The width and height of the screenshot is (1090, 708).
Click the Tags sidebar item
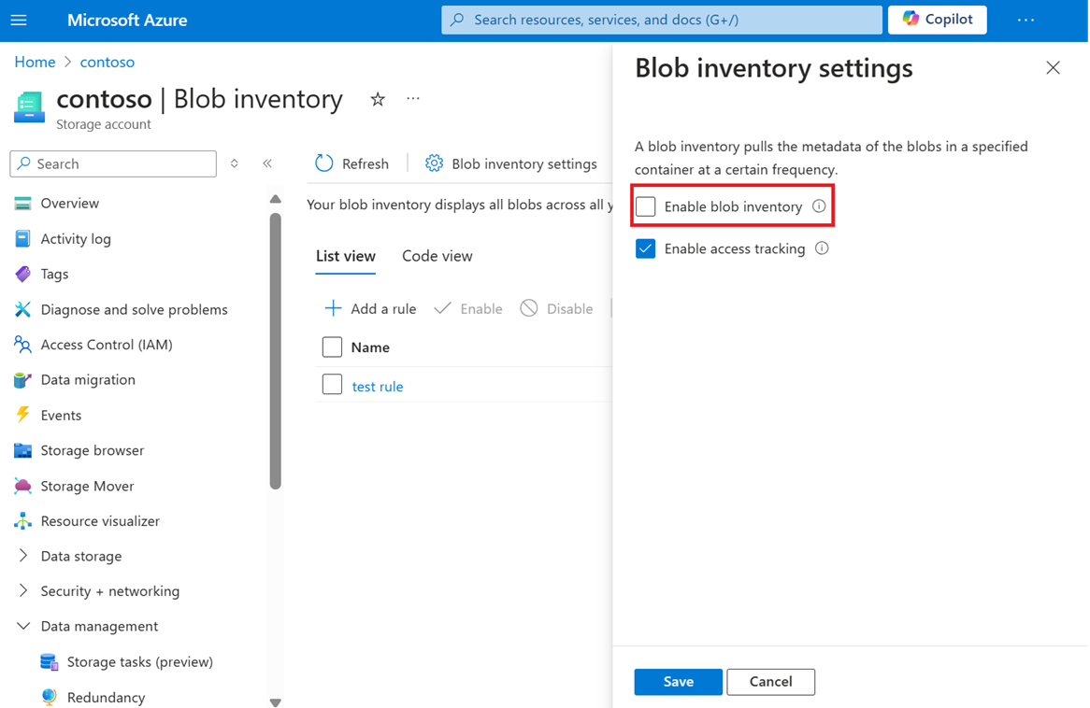pos(55,274)
